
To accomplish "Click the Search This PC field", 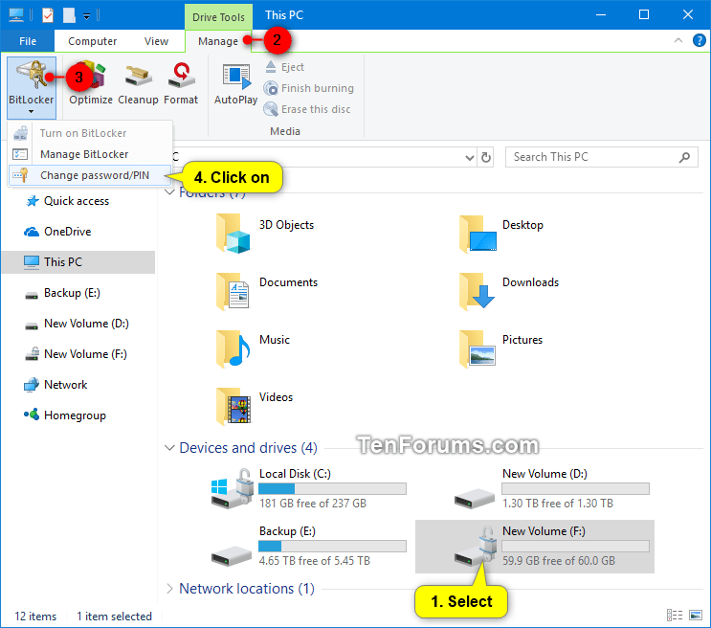I will 602,157.
